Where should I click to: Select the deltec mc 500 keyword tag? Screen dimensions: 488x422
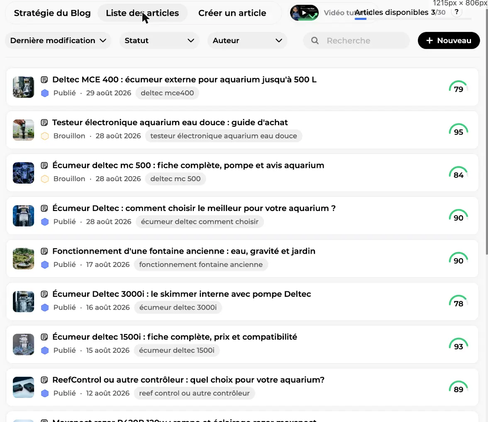(x=176, y=179)
